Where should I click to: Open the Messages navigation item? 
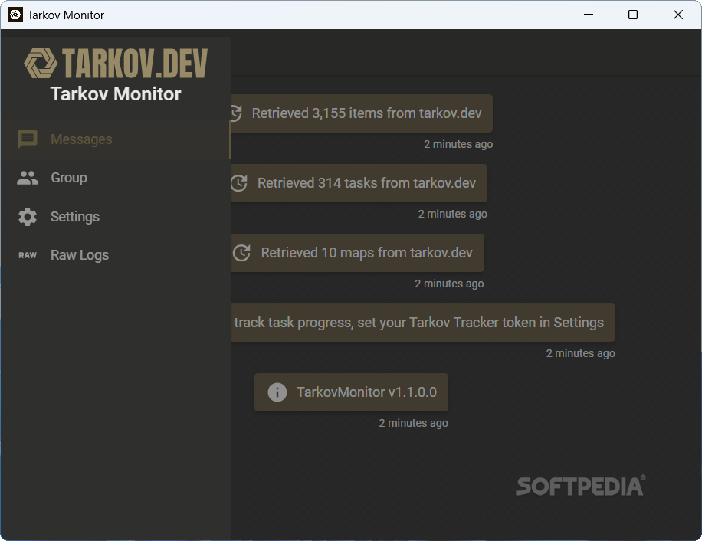click(x=116, y=139)
